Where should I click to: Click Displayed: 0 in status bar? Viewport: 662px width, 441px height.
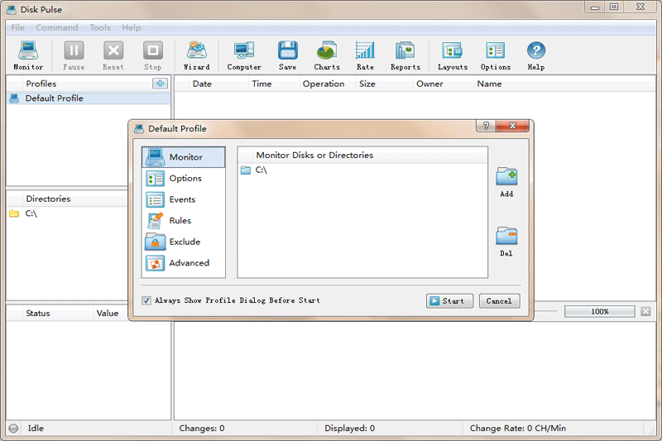pyautogui.click(x=349, y=429)
